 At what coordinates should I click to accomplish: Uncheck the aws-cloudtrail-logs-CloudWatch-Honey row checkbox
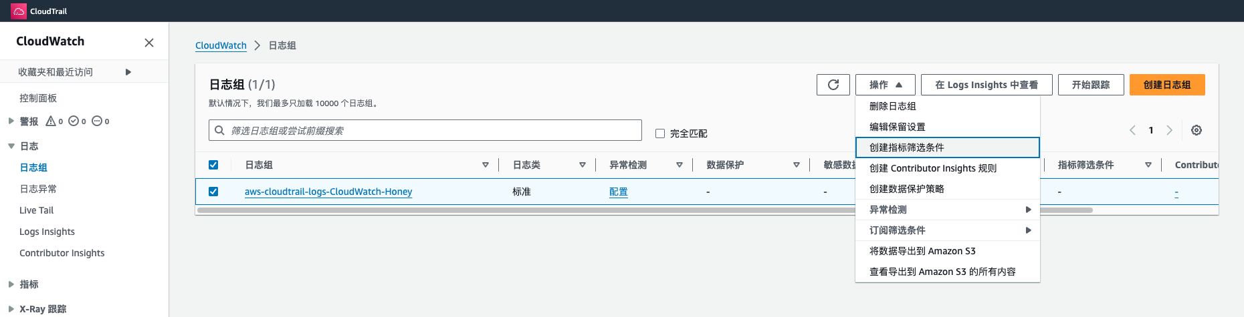click(213, 192)
